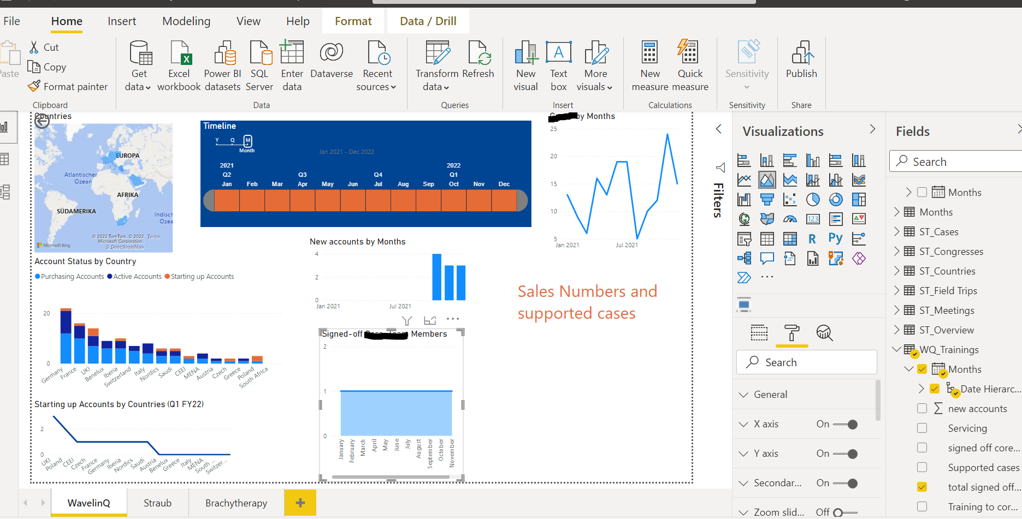
Task: Open Excel workbook data source
Action: (x=179, y=65)
